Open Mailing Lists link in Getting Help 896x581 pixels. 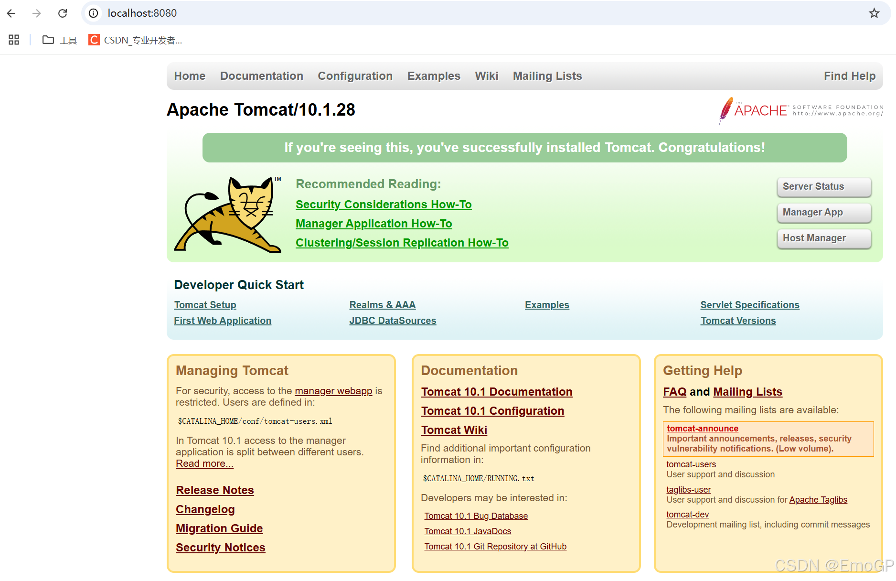tap(748, 392)
